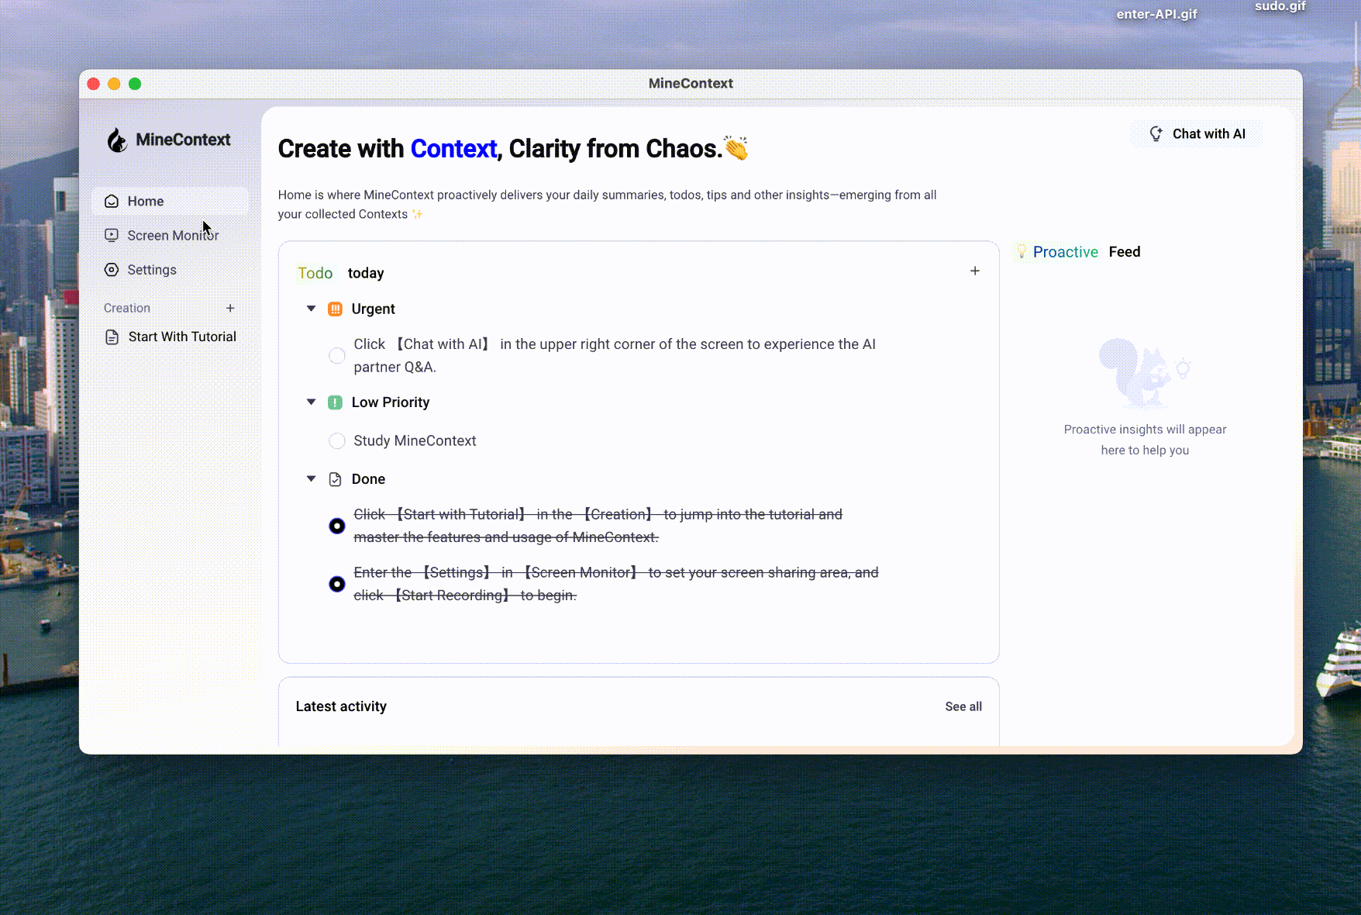The width and height of the screenshot is (1361, 915).
Task: Click the Proactive Feed lightbulb icon
Action: tap(1022, 252)
